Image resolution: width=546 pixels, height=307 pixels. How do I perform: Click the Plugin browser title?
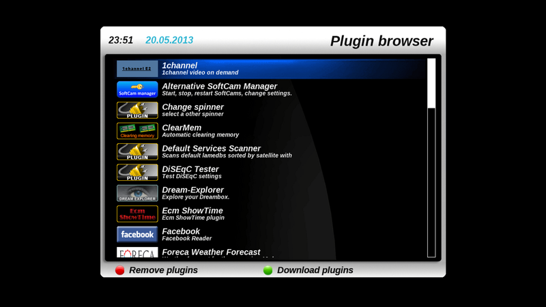pos(382,41)
